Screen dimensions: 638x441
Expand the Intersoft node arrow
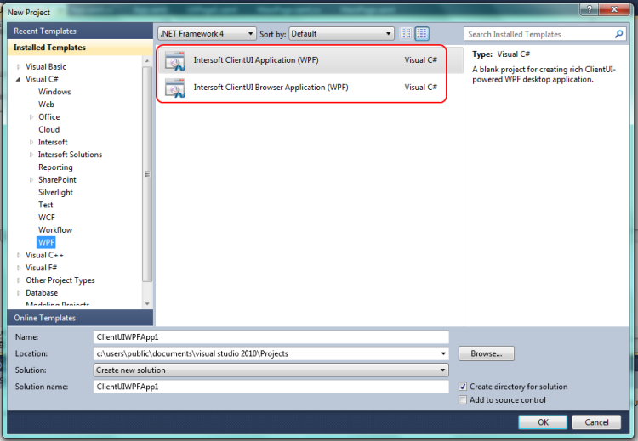31,142
